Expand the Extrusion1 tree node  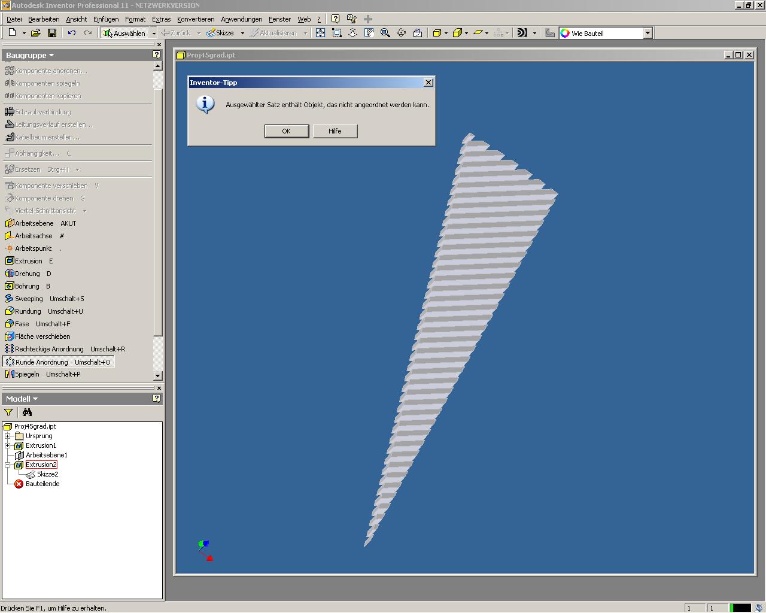click(x=8, y=445)
